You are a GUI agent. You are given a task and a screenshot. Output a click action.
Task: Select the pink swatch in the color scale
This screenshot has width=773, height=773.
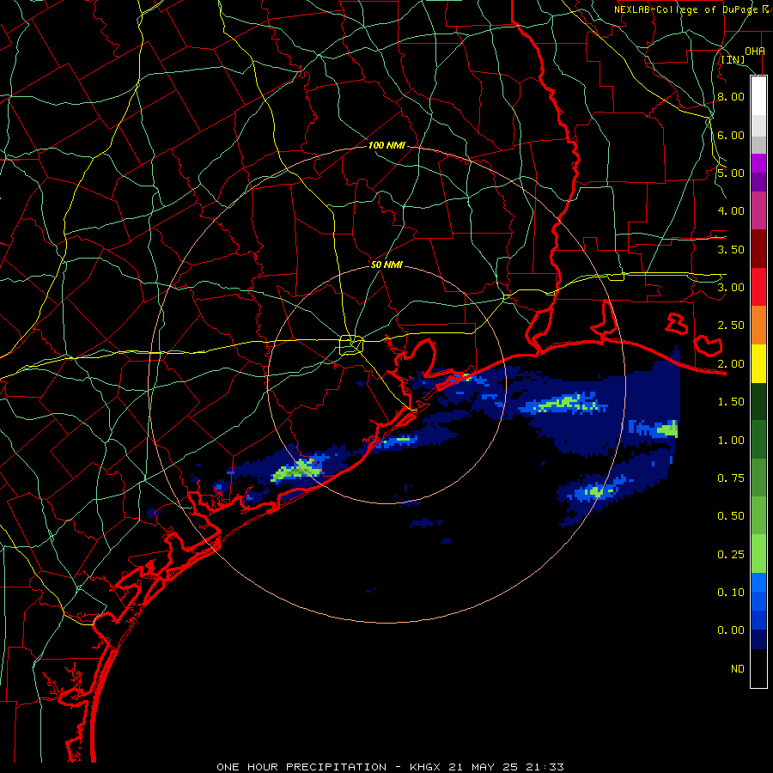click(758, 210)
